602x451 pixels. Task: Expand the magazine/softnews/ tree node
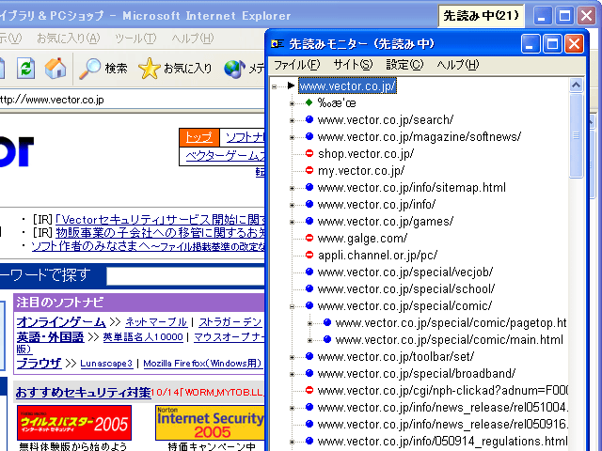click(292, 137)
